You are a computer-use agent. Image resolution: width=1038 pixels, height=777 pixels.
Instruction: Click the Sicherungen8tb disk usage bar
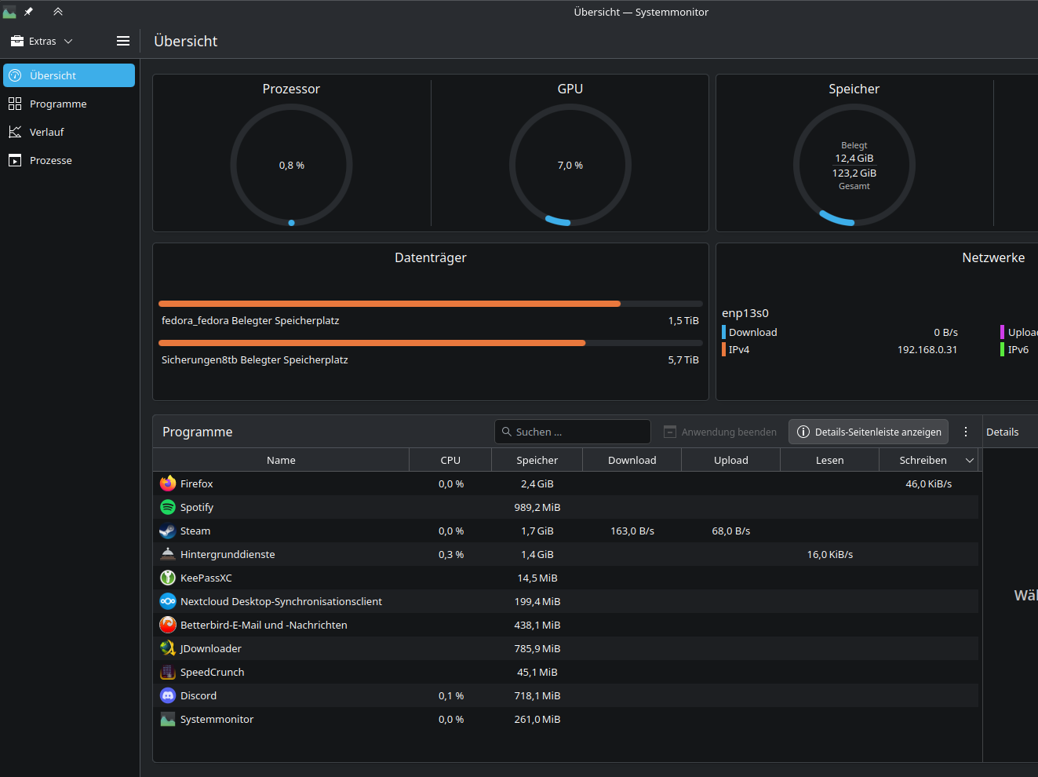point(431,343)
